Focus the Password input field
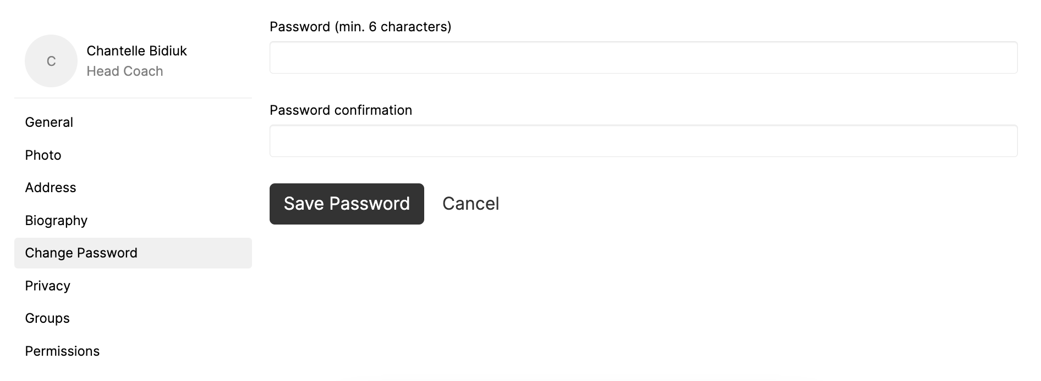 pyautogui.click(x=644, y=58)
